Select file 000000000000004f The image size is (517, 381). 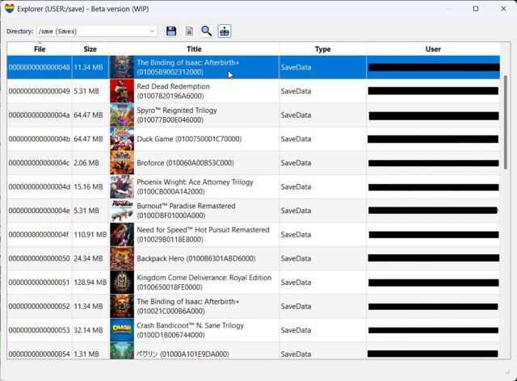pyautogui.click(x=40, y=234)
